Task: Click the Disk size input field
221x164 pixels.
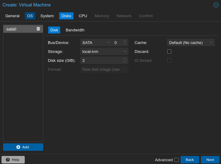Action: (x=100, y=60)
